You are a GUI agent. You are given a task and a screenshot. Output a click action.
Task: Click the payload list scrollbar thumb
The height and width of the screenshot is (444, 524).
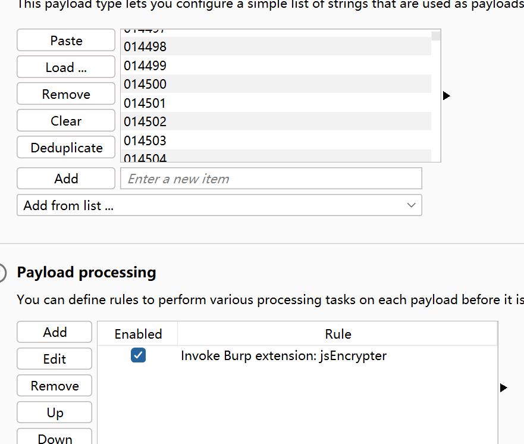click(436, 36)
